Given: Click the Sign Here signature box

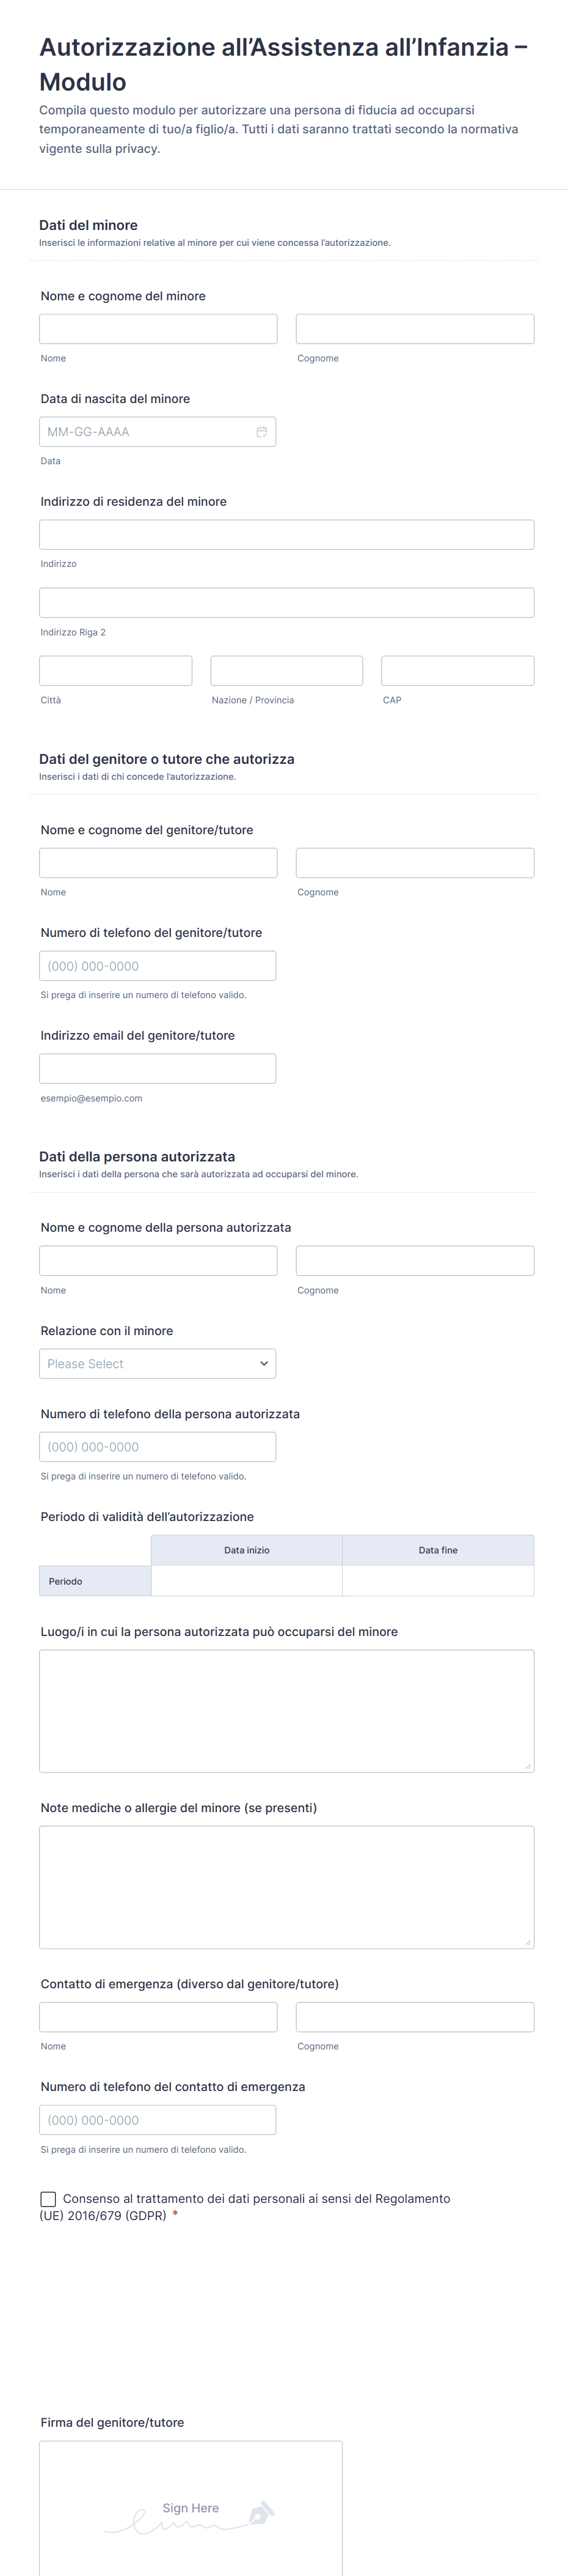Looking at the screenshot, I should pos(191,2510).
